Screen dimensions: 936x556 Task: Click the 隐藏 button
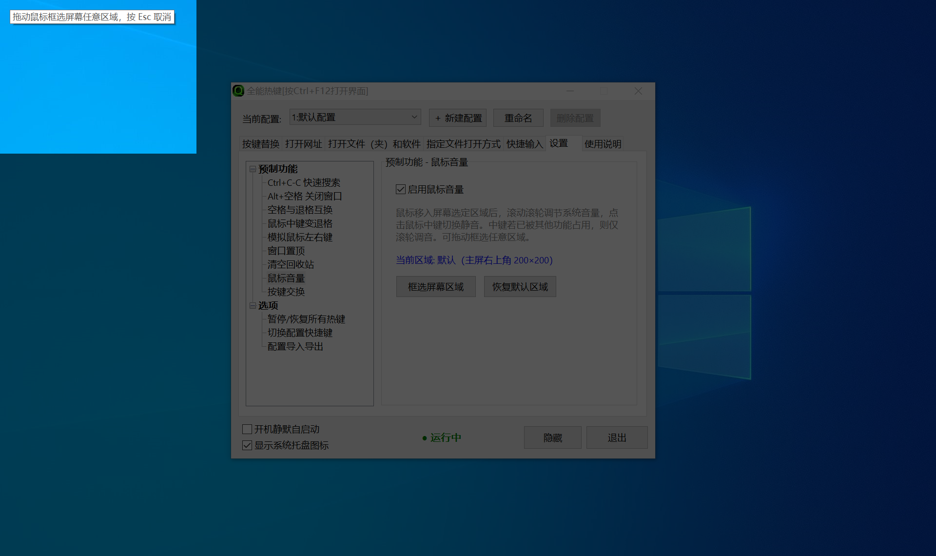tap(553, 437)
